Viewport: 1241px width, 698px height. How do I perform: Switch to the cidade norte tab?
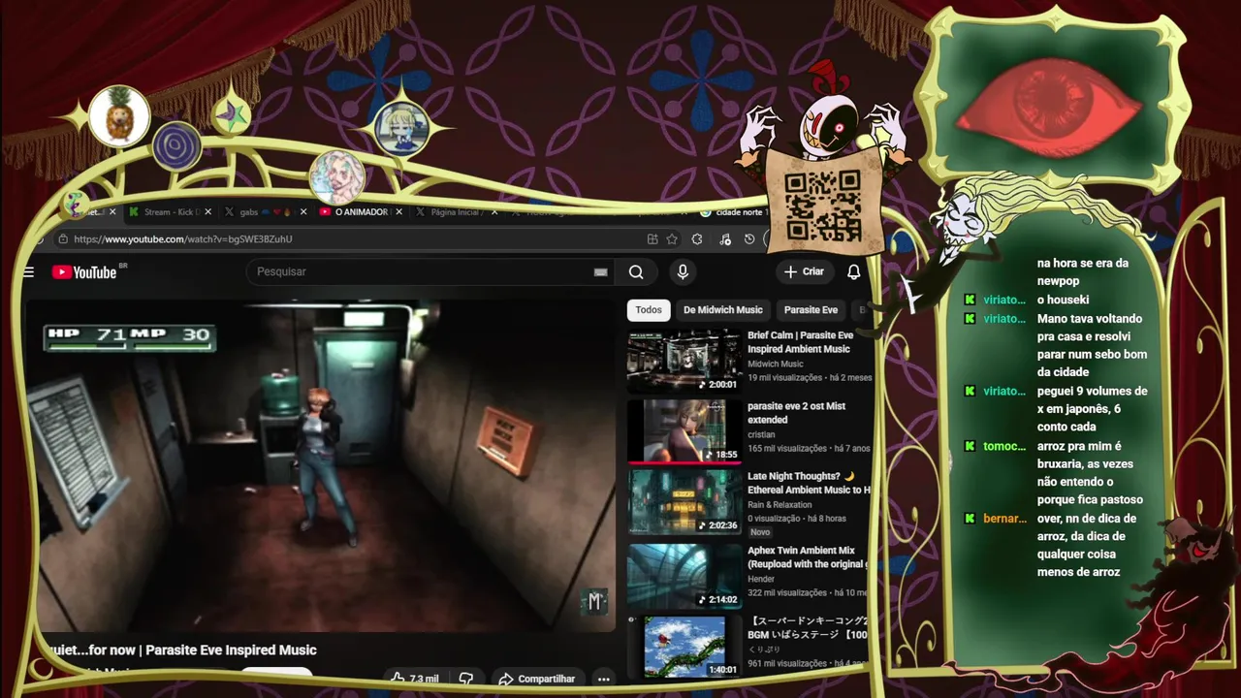pyautogui.click(x=734, y=211)
